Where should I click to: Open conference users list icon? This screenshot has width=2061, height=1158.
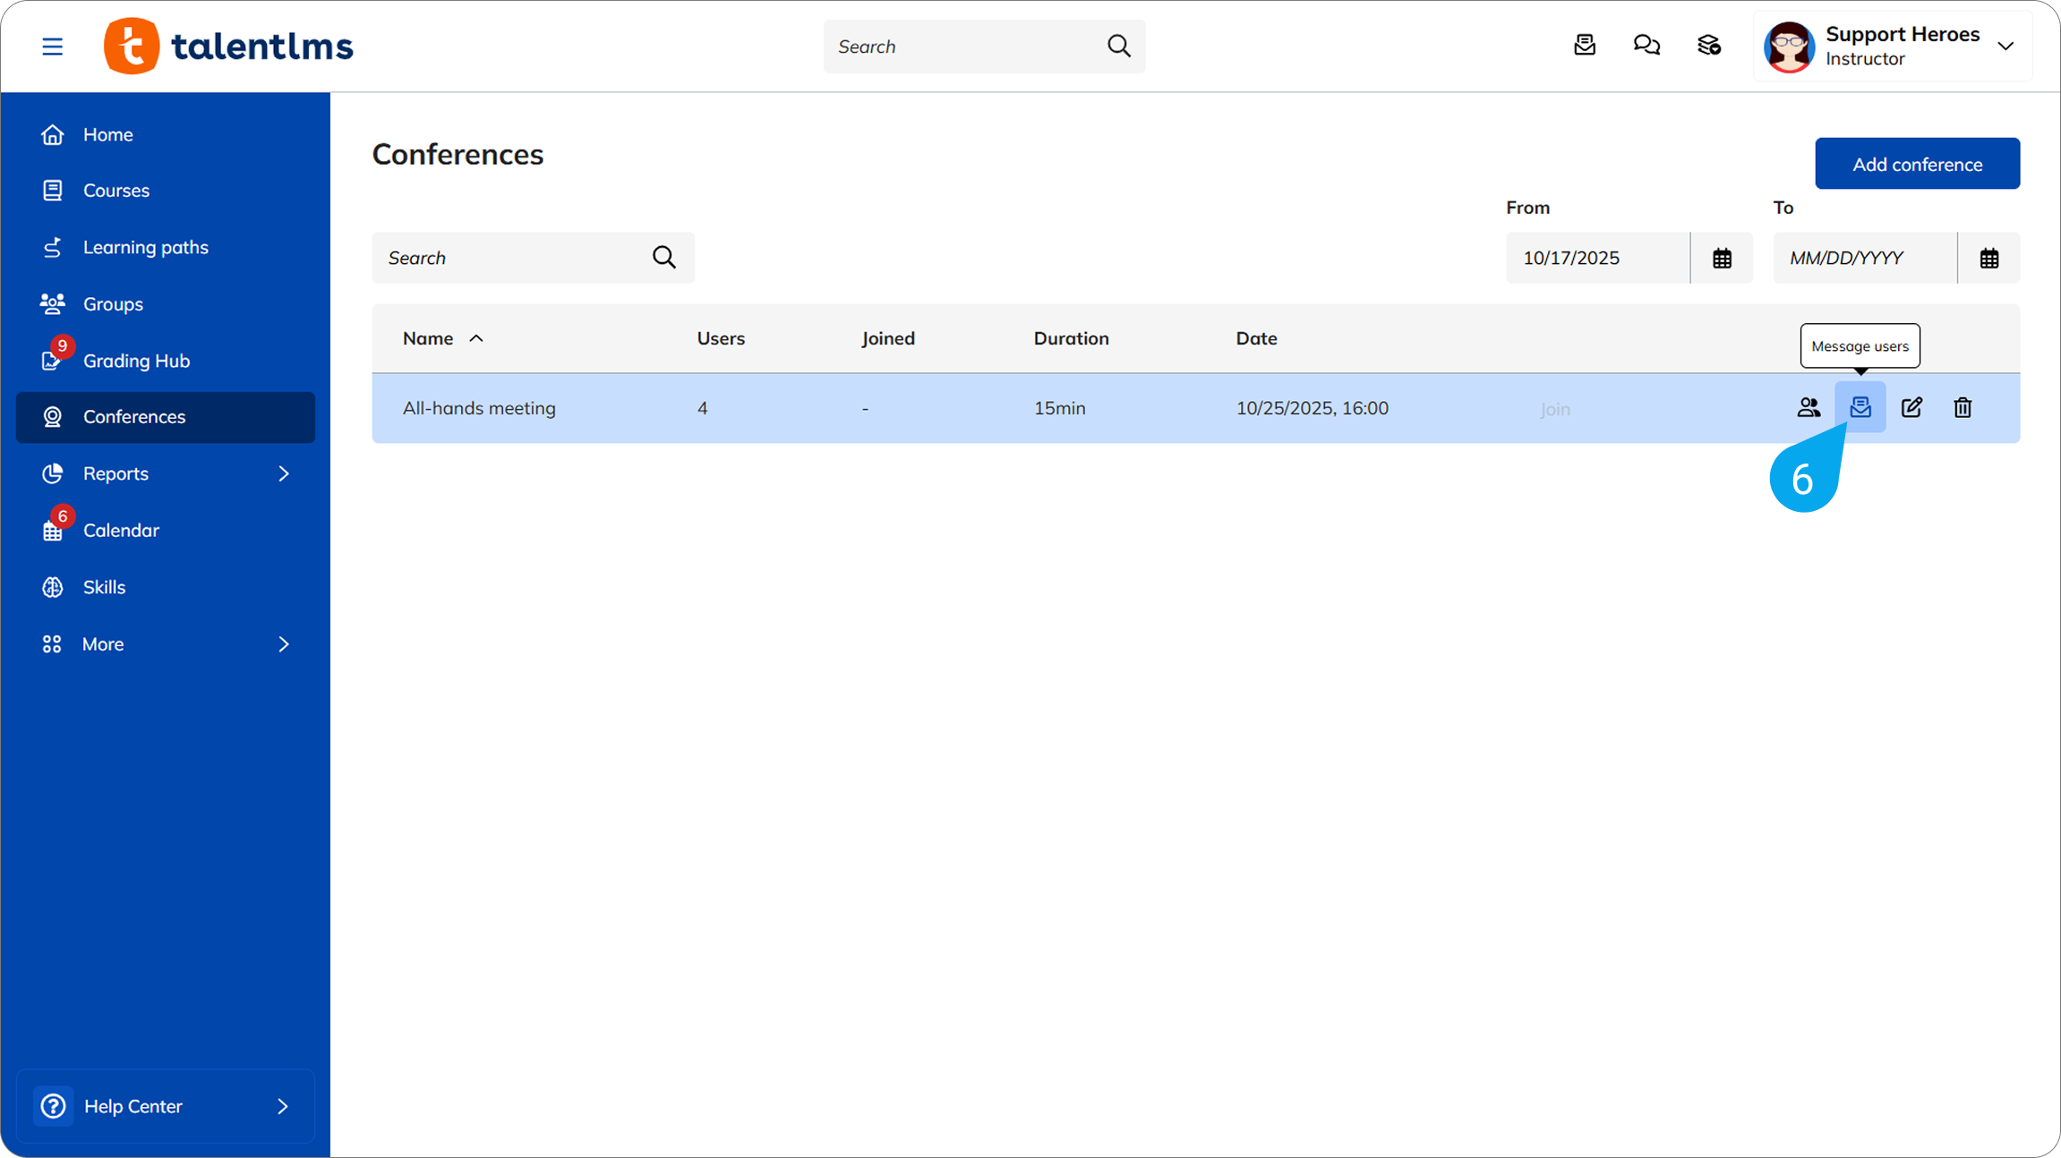tap(1808, 407)
